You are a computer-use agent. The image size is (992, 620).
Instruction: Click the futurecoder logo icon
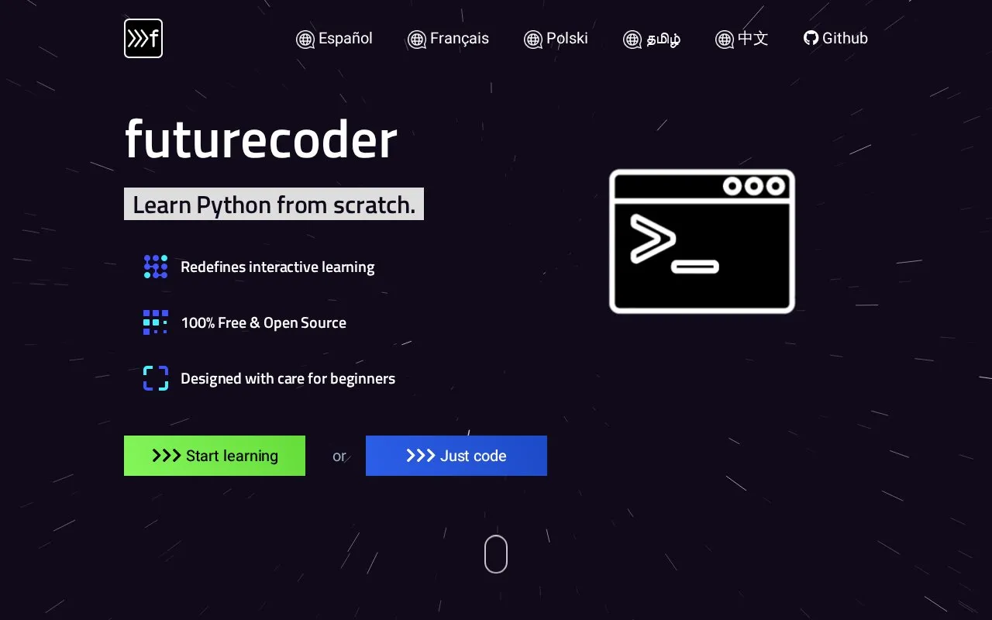point(143,39)
